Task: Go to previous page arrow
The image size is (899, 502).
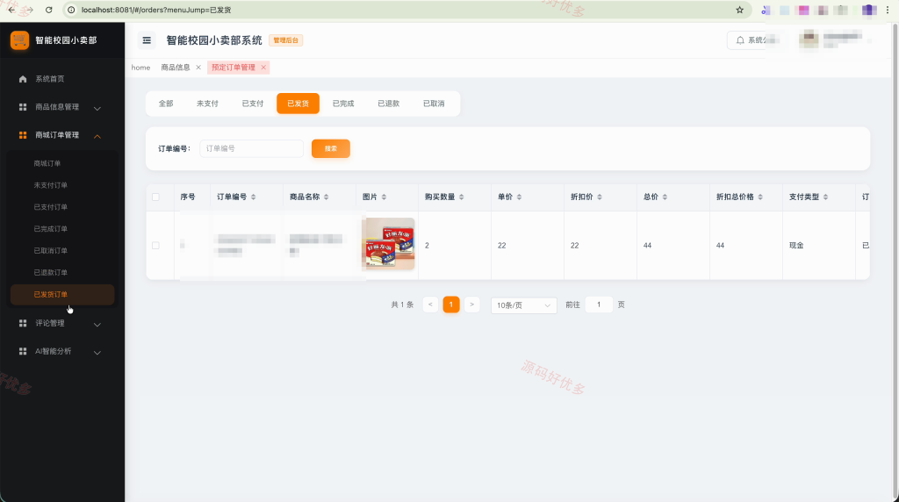Action: click(x=430, y=305)
